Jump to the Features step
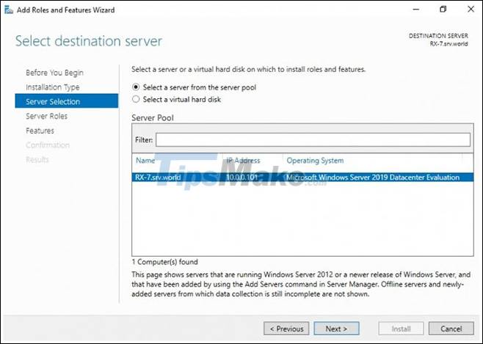 (x=40, y=131)
